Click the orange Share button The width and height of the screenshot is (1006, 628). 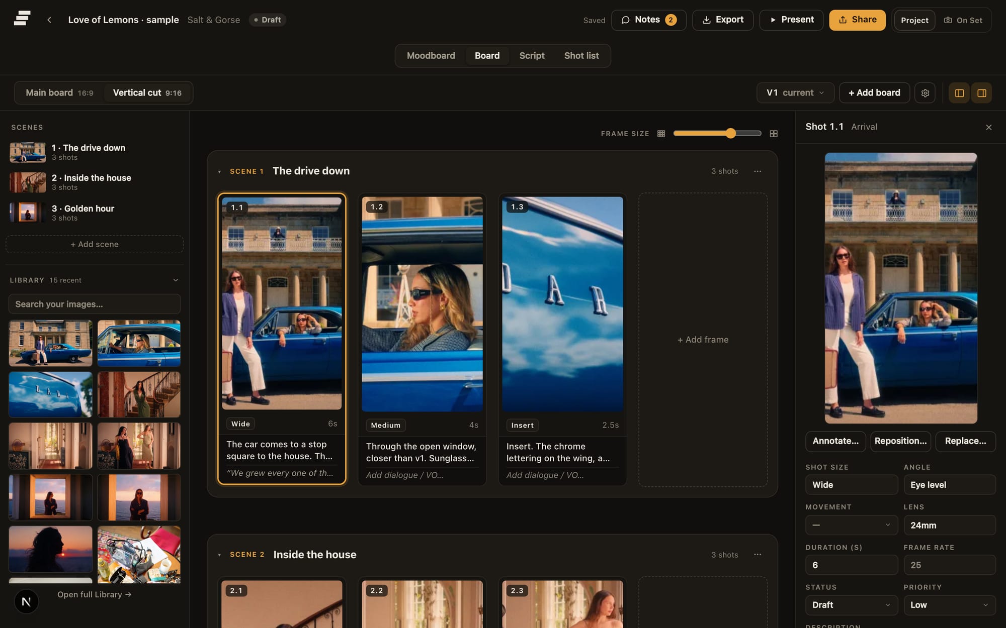coord(857,20)
